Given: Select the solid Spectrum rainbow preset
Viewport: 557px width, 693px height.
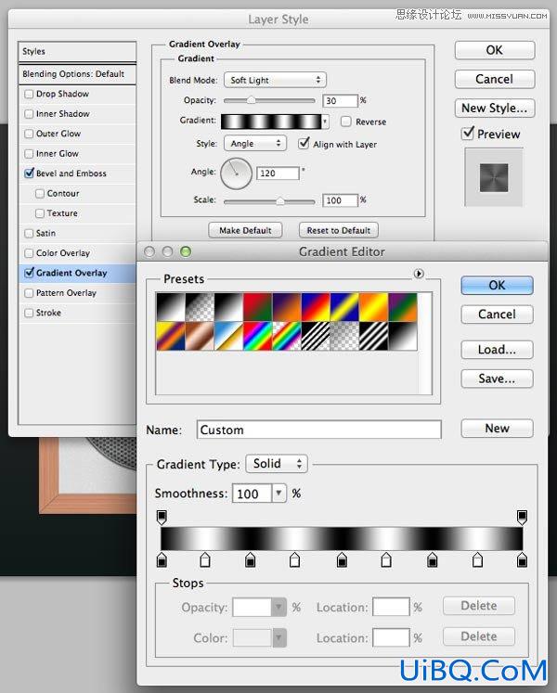Looking at the screenshot, I should tap(257, 336).
